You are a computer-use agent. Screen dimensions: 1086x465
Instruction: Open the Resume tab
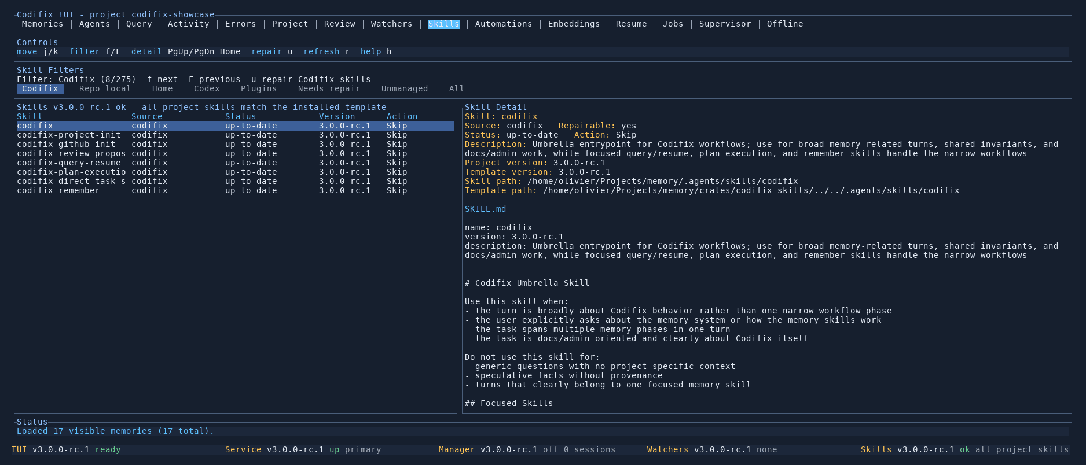[x=631, y=24]
